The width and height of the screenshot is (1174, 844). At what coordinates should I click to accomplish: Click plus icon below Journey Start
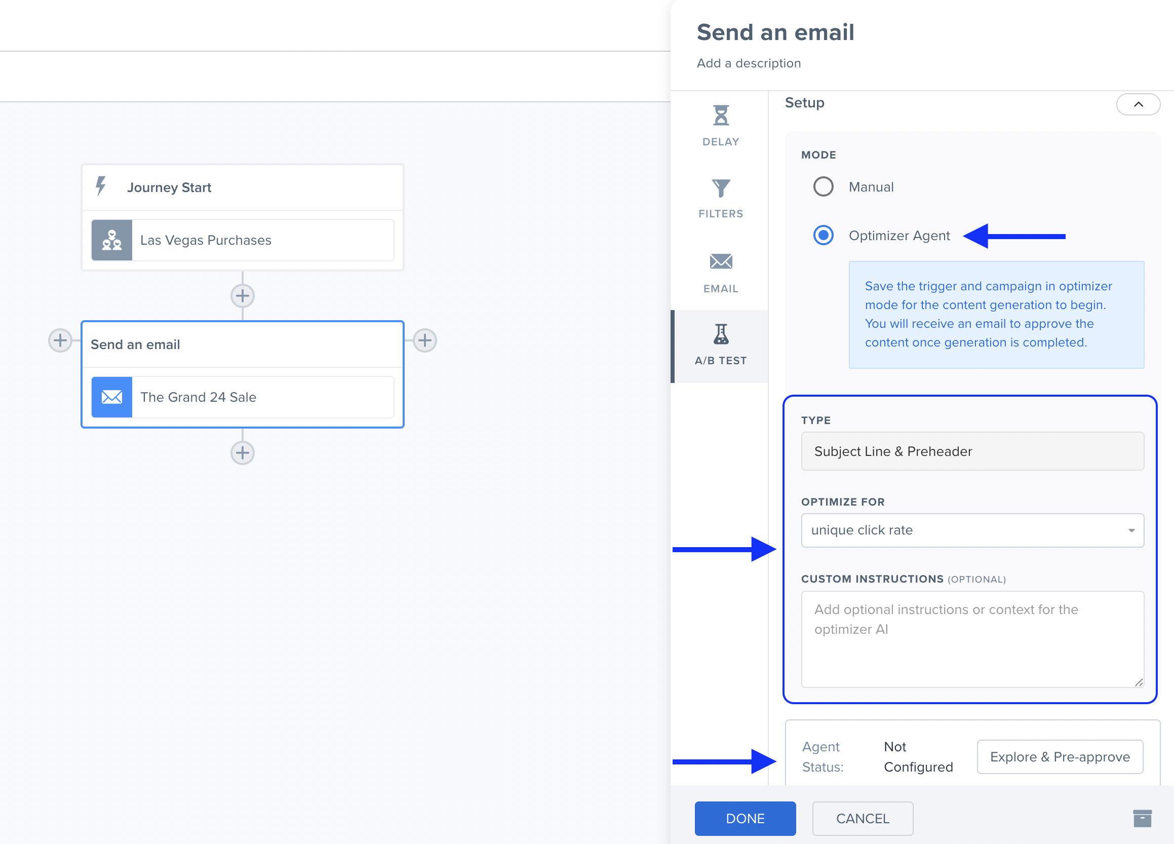click(242, 296)
